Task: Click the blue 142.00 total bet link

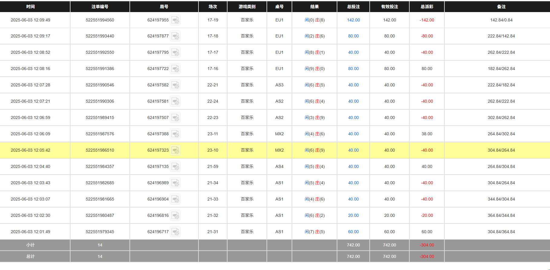Action: [353, 20]
